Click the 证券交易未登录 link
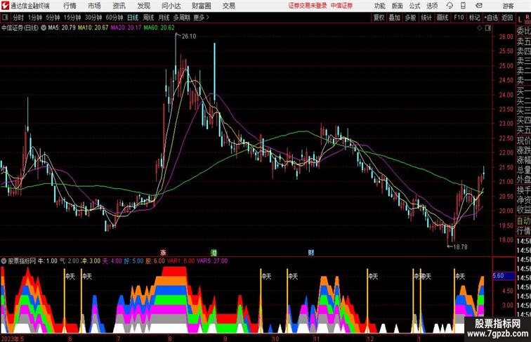Screen dimensions: 531x342 308,6
